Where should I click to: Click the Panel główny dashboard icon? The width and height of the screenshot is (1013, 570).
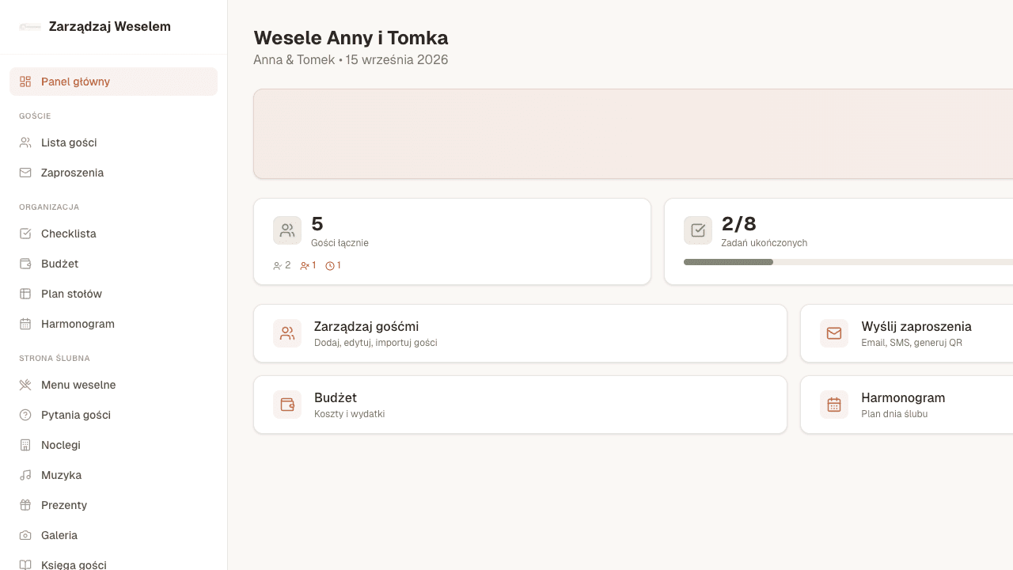coord(25,82)
